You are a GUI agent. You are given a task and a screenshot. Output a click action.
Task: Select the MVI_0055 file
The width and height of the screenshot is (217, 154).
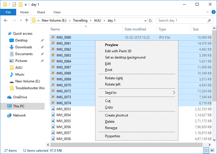(64, 121)
